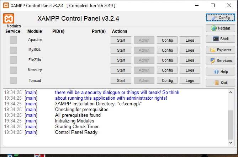Click the Mercury Admin button
Viewport: 238px width, 157px height.
[x=144, y=70]
